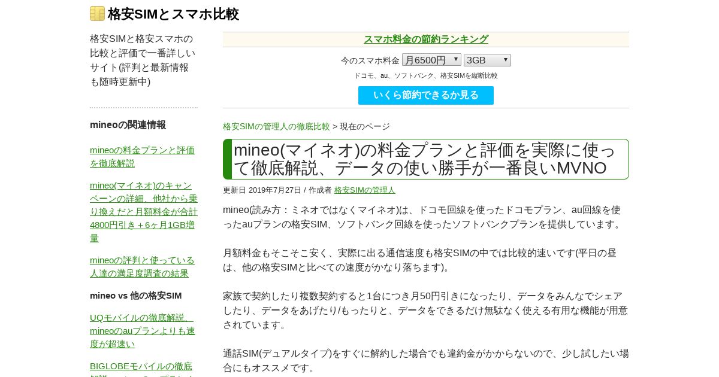Open スマホ料金の節約ランキング link

[426, 39]
